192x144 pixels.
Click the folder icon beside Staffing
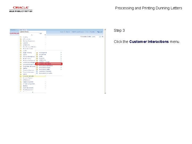[21, 68]
